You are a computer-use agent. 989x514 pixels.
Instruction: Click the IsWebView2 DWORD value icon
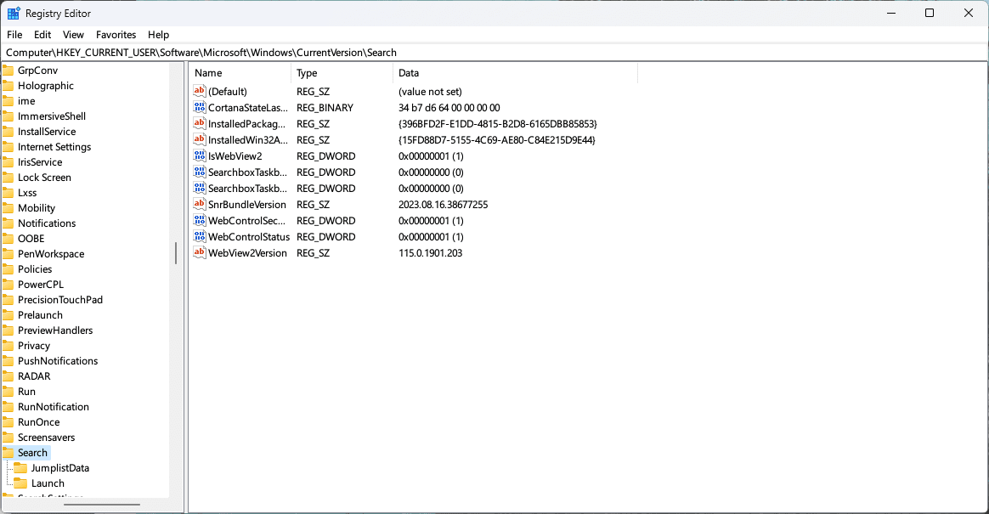(x=200, y=155)
